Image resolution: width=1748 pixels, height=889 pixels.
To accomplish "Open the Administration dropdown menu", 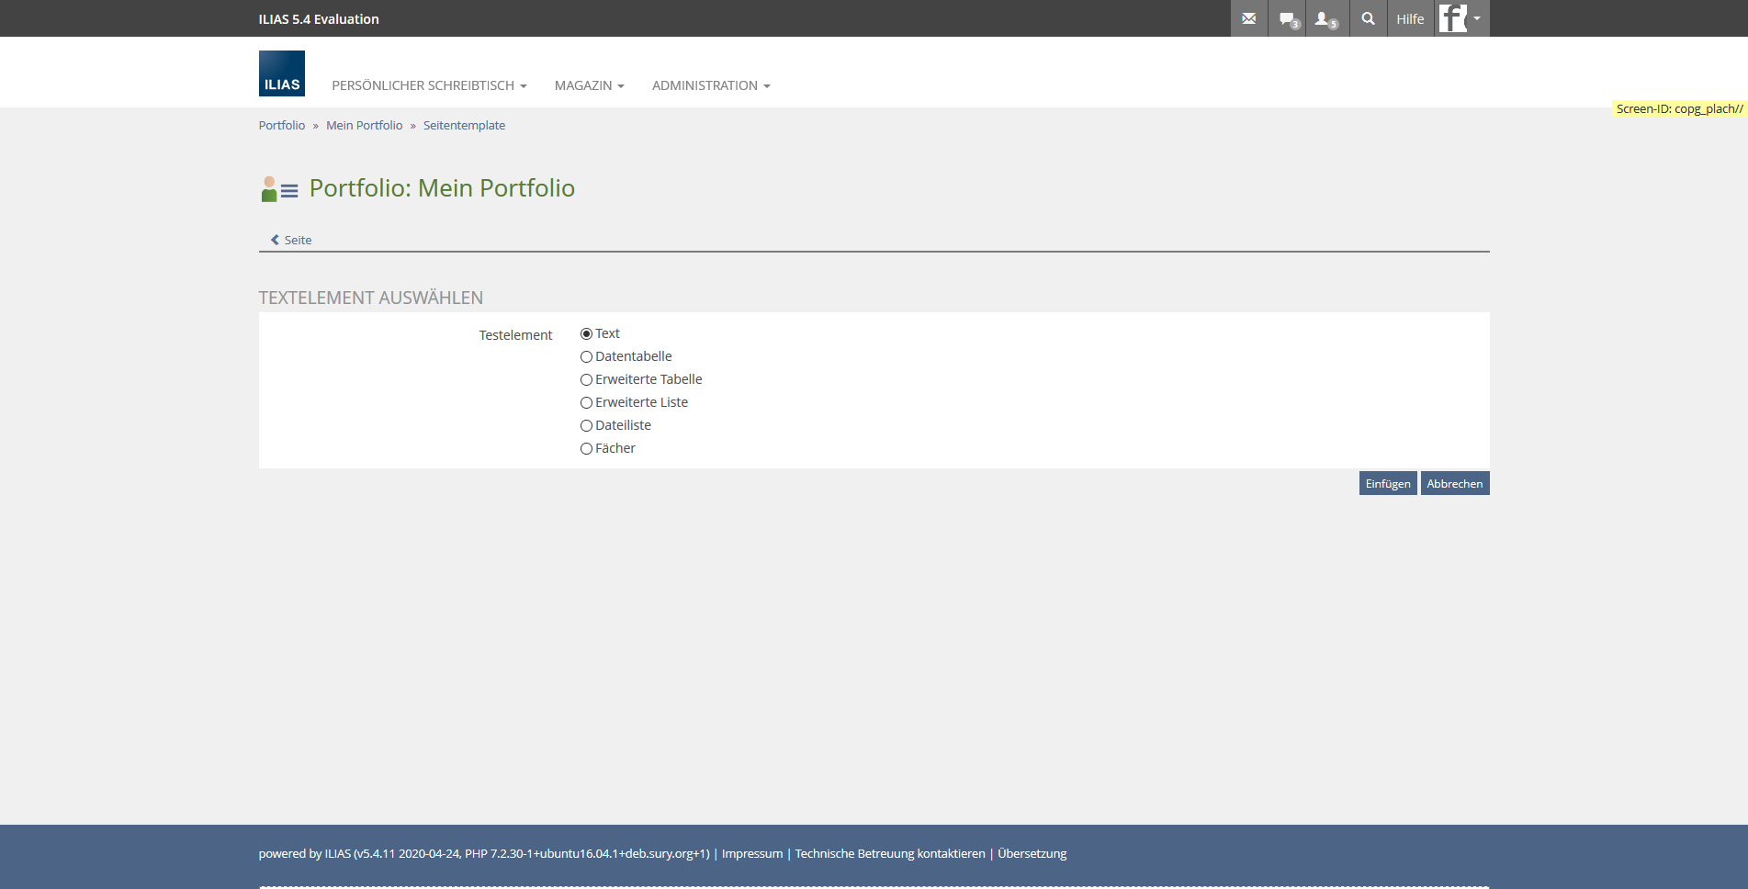I will [x=710, y=85].
